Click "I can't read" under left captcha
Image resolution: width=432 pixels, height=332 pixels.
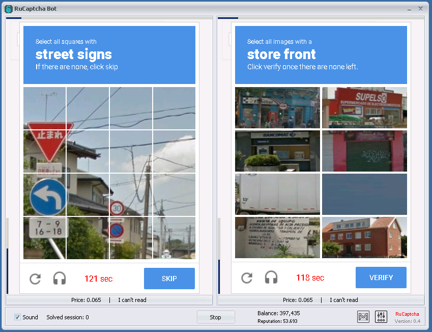pyautogui.click(x=132, y=300)
